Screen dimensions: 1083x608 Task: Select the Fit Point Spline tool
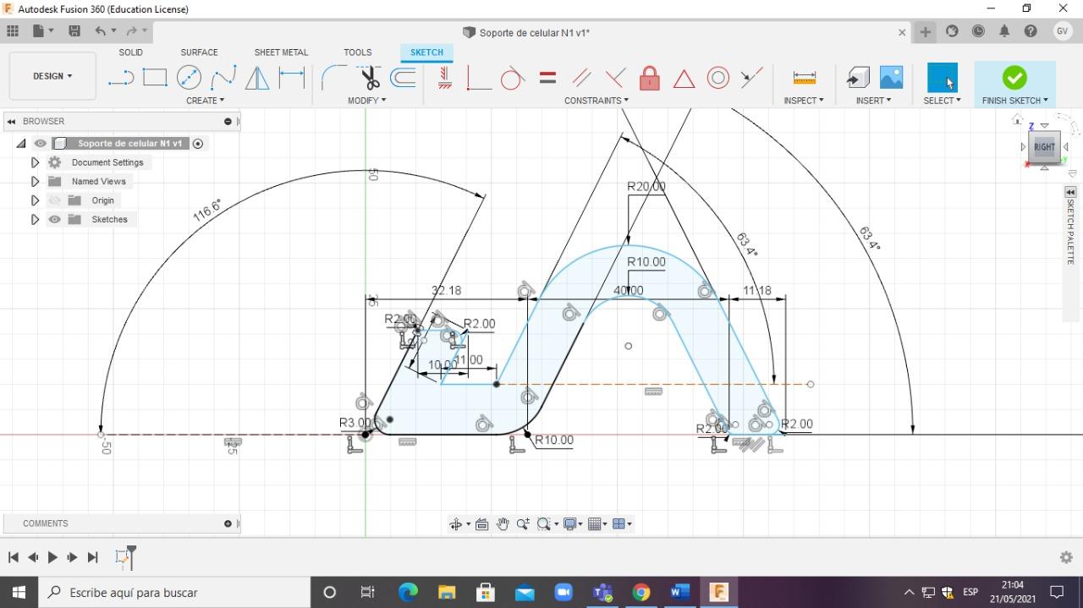tap(223, 78)
